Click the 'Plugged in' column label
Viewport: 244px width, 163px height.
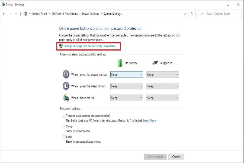click(166, 63)
